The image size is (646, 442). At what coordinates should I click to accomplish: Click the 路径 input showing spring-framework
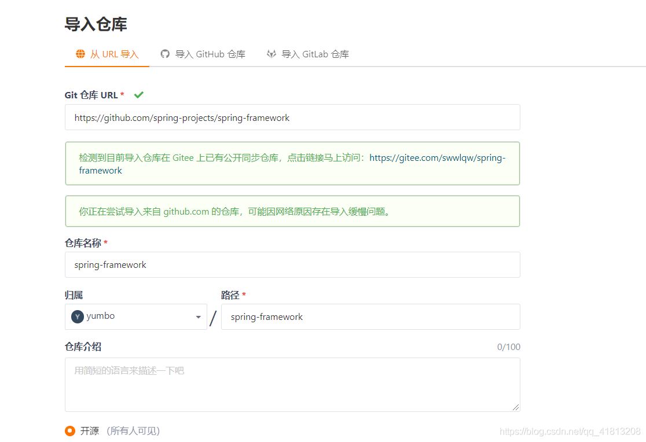pos(370,316)
